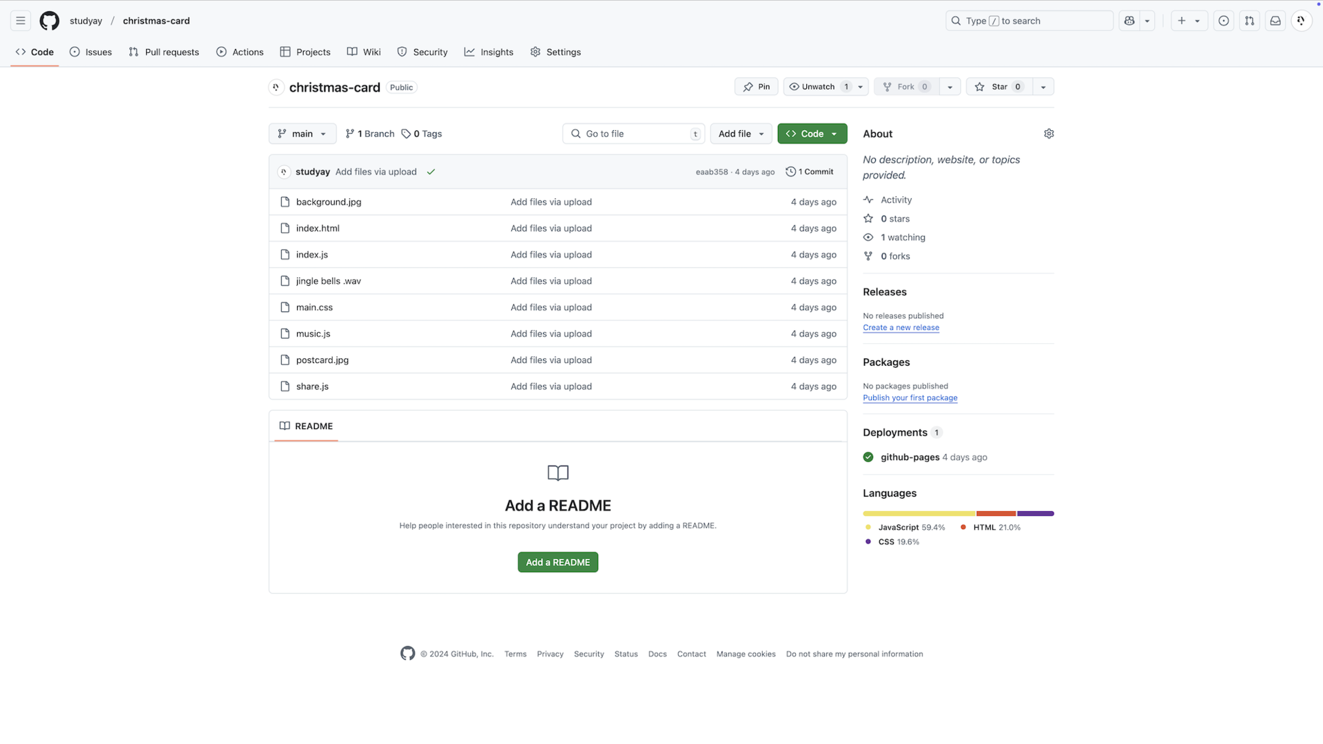Open github-pages deployment link
The image size is (1323, 744).
pyautogui.click(x=910, y=457)
